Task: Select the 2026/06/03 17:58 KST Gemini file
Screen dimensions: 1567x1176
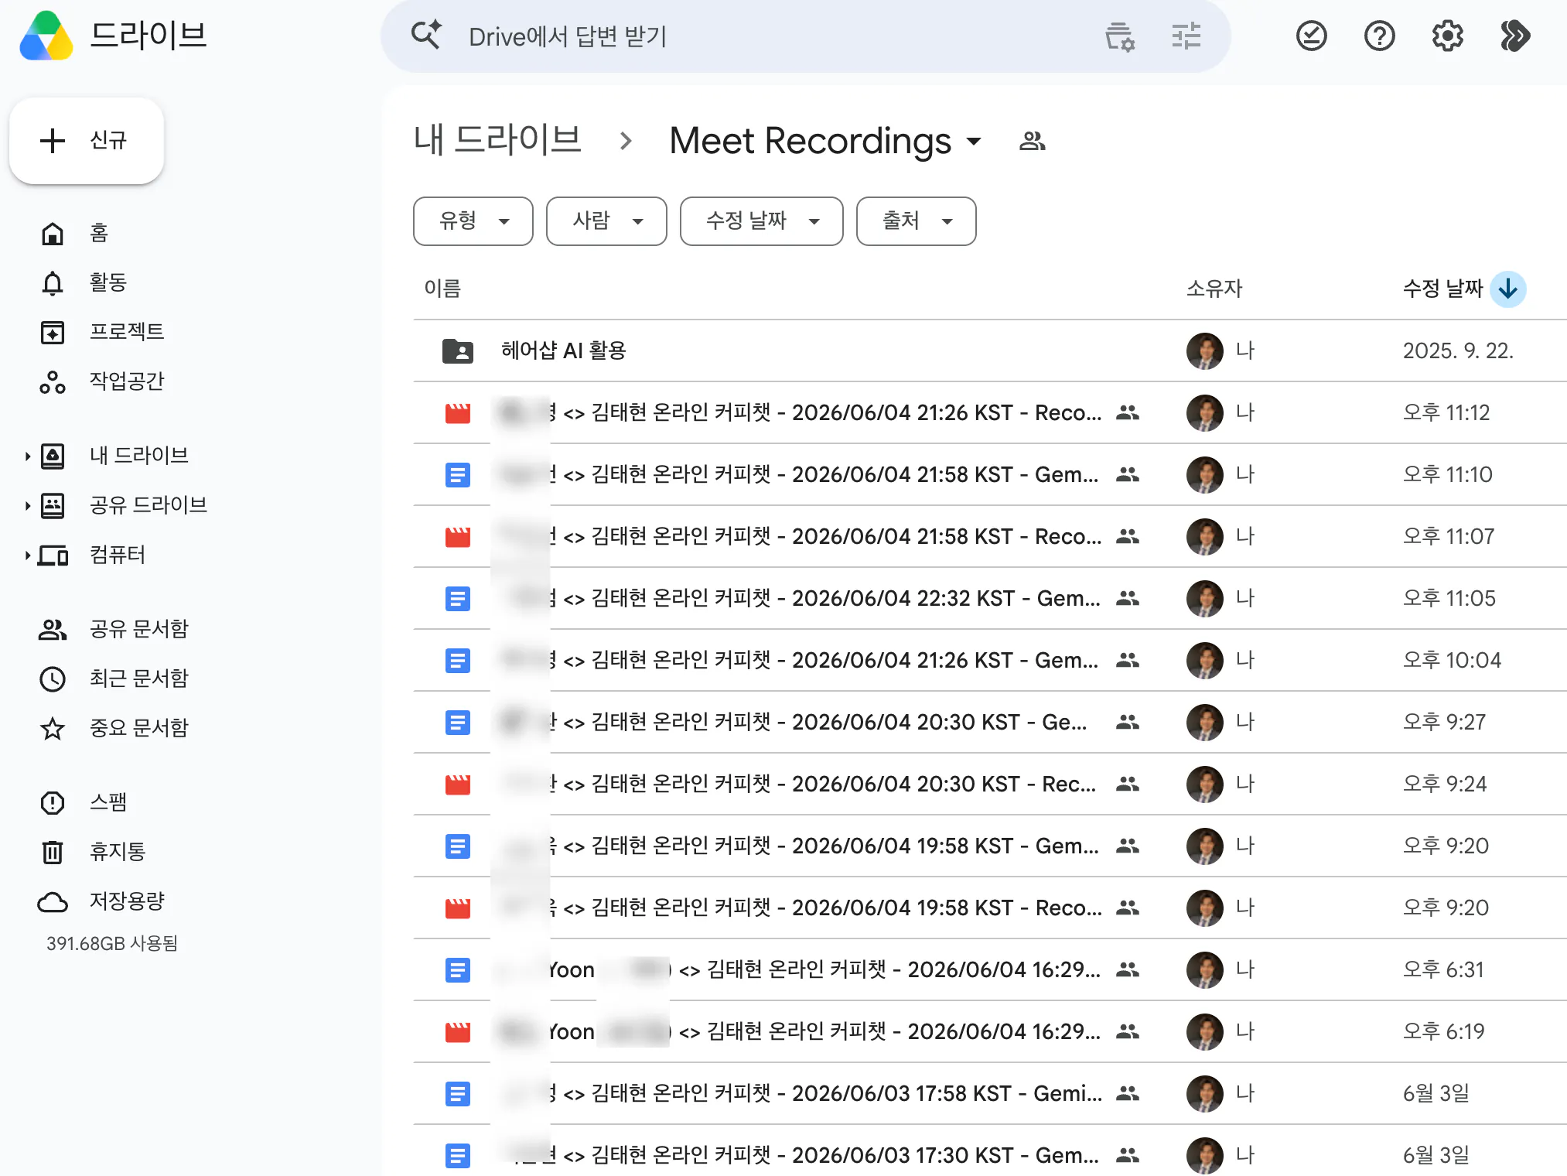Action: pyautogui.click(x=990, y=1093)
